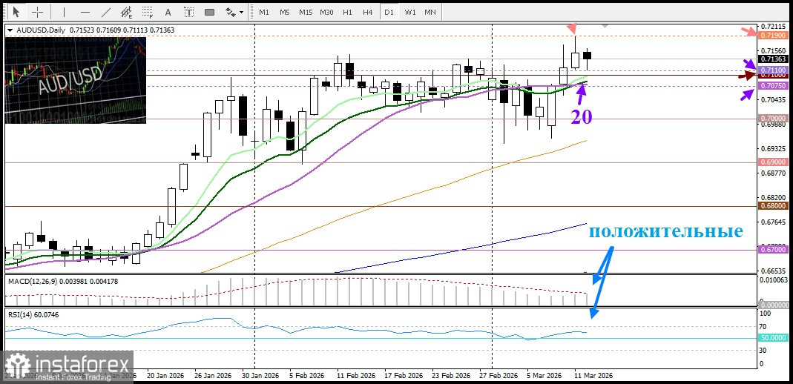Click the rectangle shape tool

(x=209, y=12)
